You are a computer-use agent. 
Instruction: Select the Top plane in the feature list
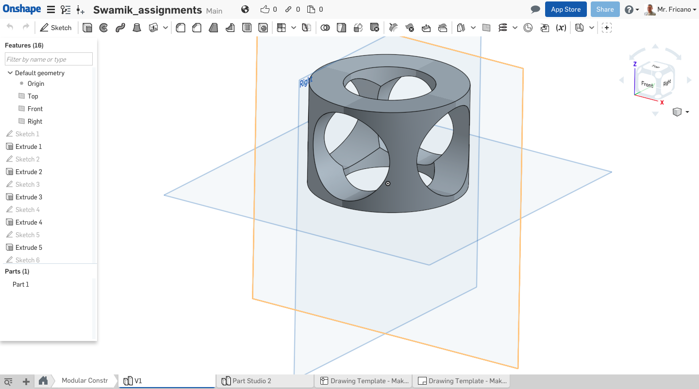point(33,96)
